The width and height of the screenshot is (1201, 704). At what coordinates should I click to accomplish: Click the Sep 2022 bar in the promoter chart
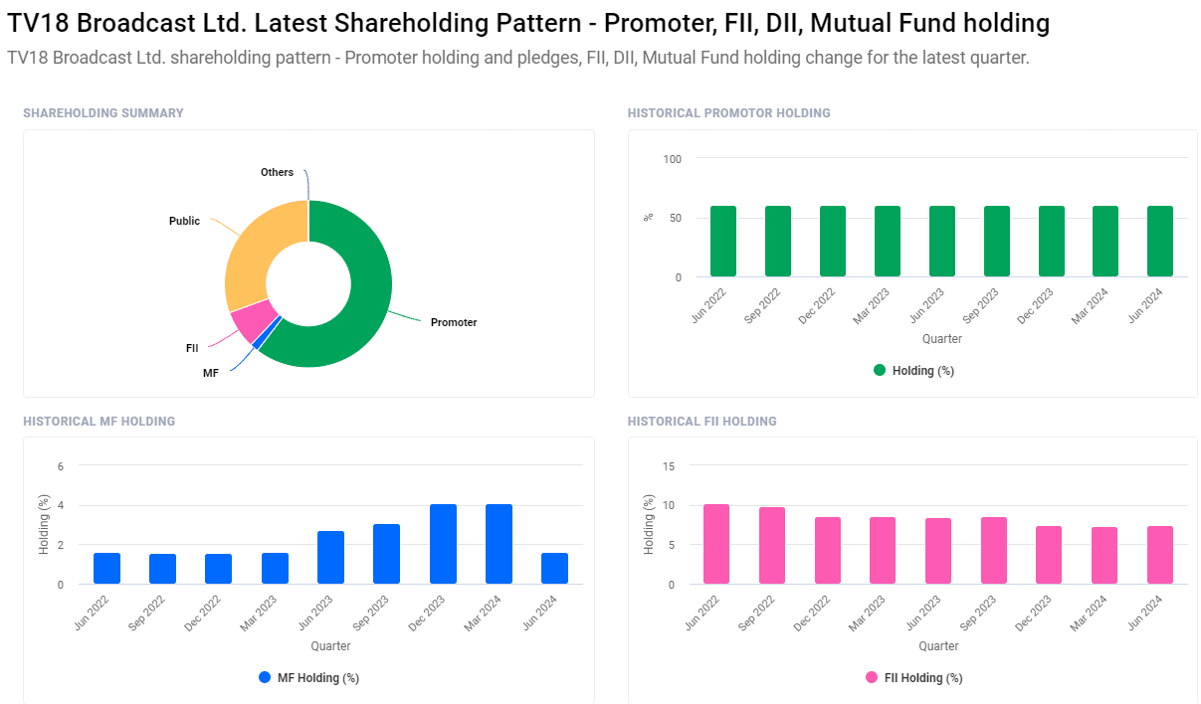(x=778, y=242)
